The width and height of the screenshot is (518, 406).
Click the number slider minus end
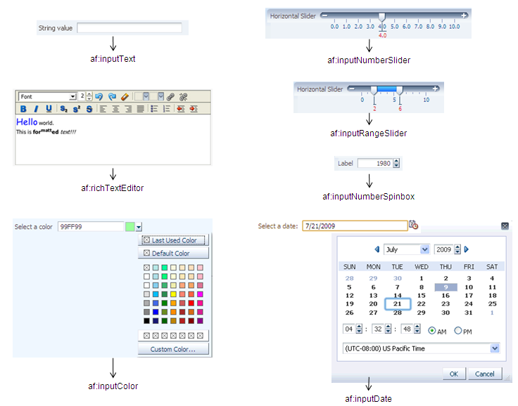click(324, 15)
